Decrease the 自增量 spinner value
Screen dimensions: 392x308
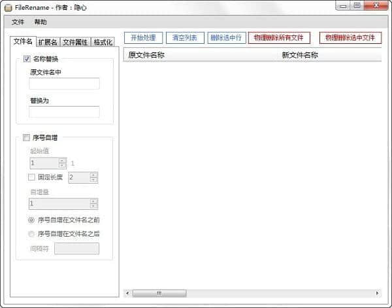(93, 206)
